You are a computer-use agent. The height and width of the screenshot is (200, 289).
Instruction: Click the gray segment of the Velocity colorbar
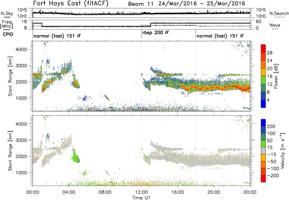pyautogui.click(x=263, y=151)
